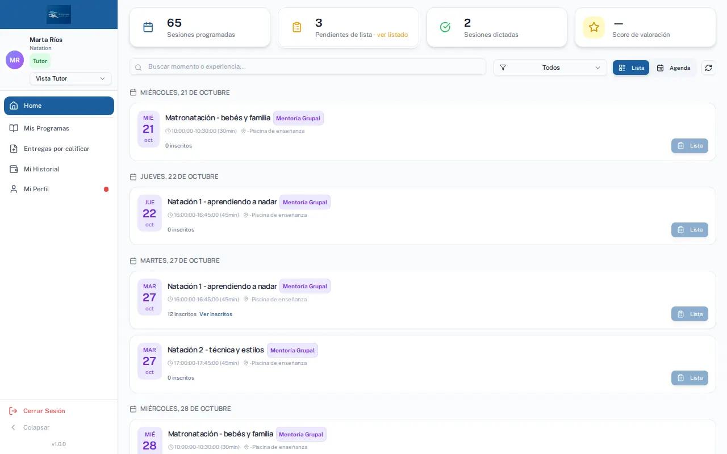The height and width of the screenshot is (454, 727).
Task: Click the calendar icon beside Miércoles, 21 de octubre
Action: 133,93
